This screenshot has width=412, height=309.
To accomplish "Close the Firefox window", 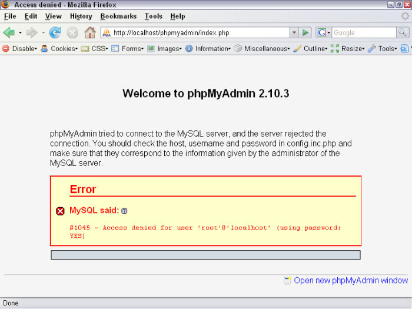I will tap(407, 5).
